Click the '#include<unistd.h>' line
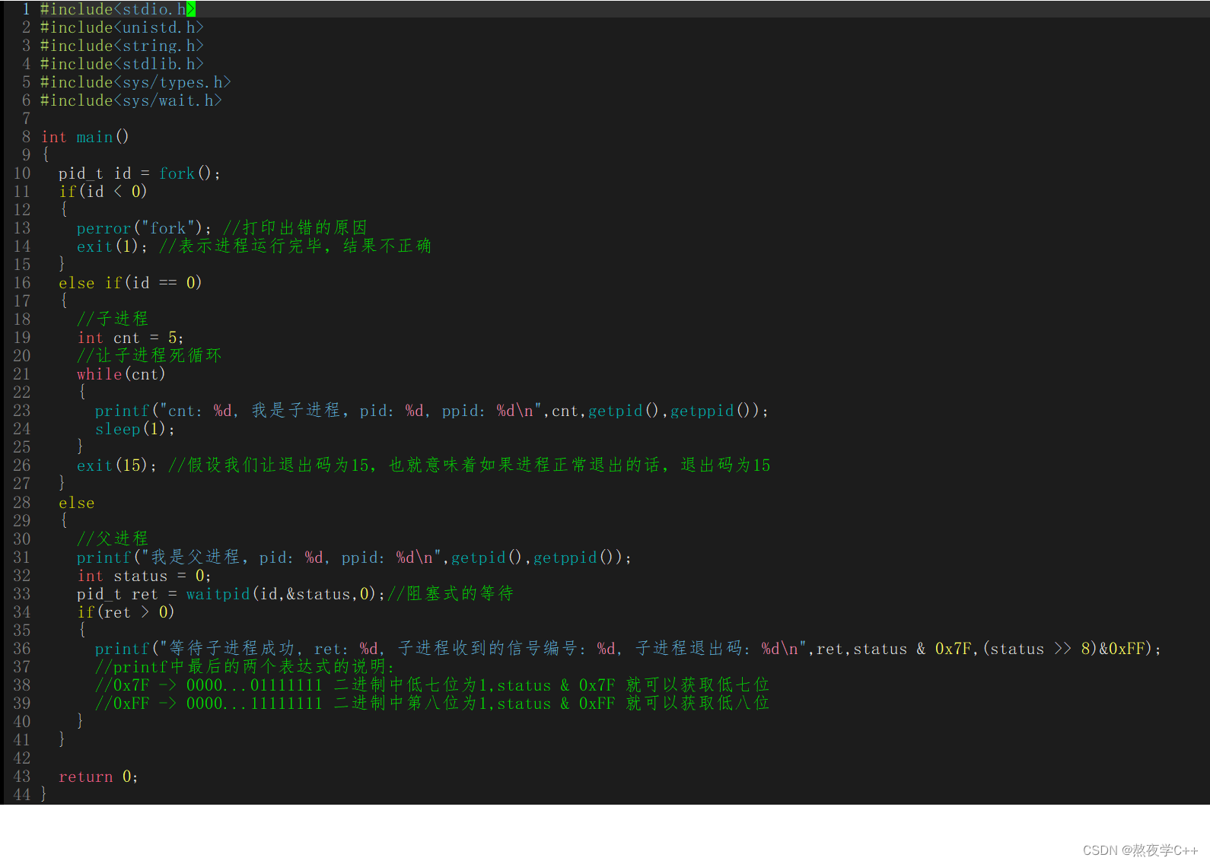1210x864 pixels. click(x=122, y=27)
